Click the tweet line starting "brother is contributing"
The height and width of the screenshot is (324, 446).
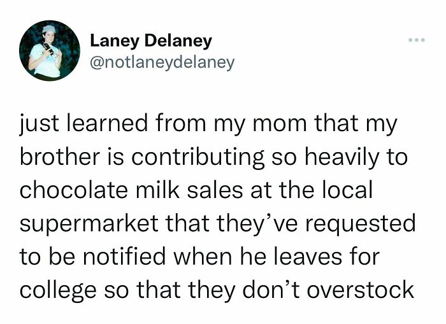coord(212,157)
